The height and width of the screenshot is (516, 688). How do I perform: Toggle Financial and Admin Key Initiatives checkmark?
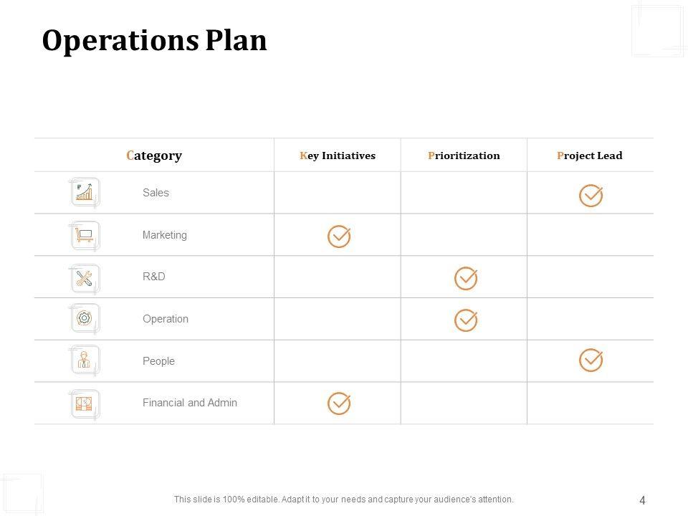pos(339,403)
